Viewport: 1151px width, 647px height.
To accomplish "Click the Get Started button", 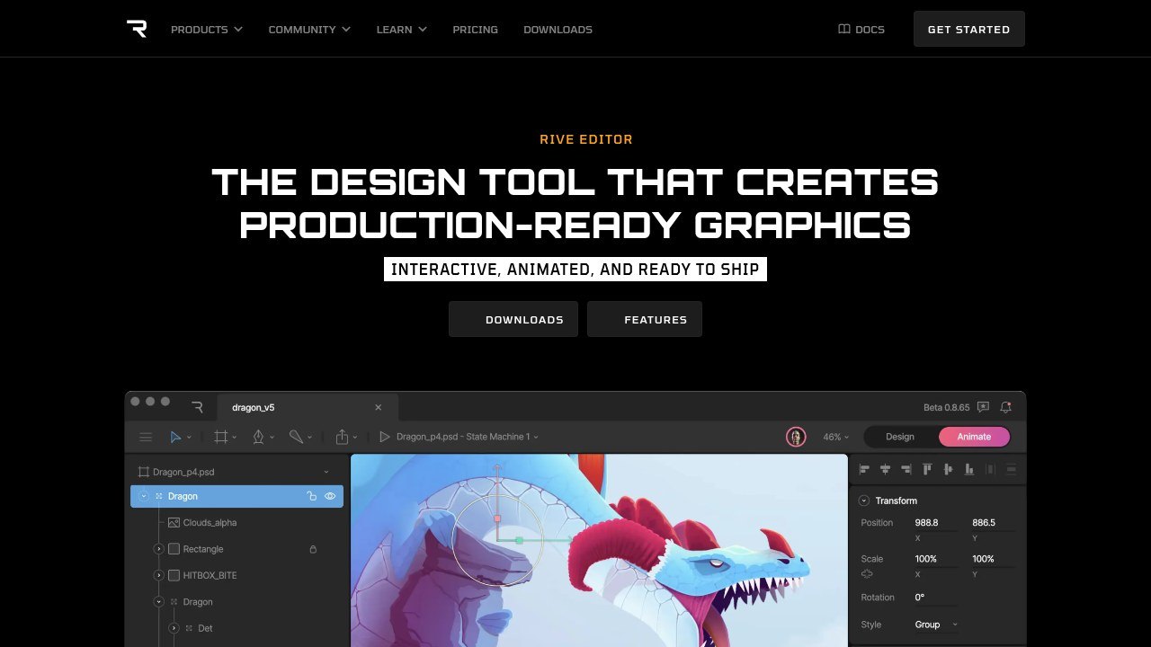I will (x=968, y=29).
